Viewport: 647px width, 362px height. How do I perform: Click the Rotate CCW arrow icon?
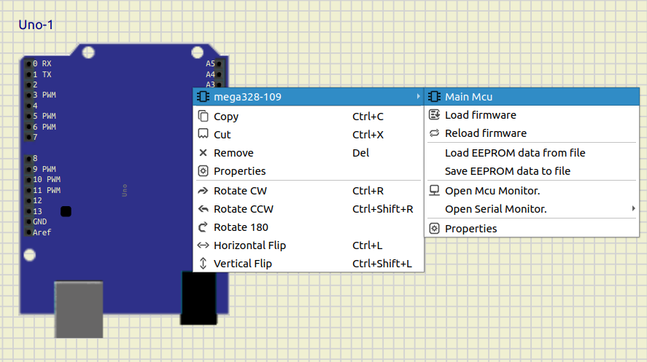203,209
